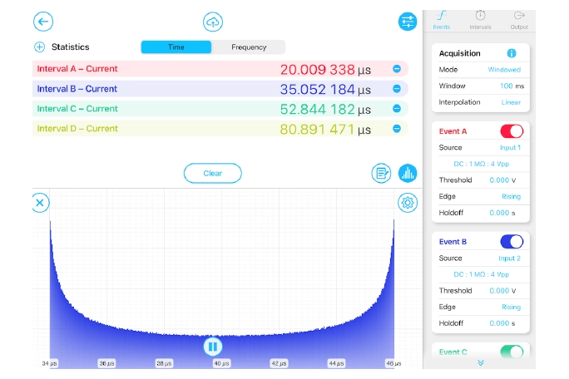Edit Event B holdoff 0.000 s
Viewport: 569px width, 379px height.
502,323
